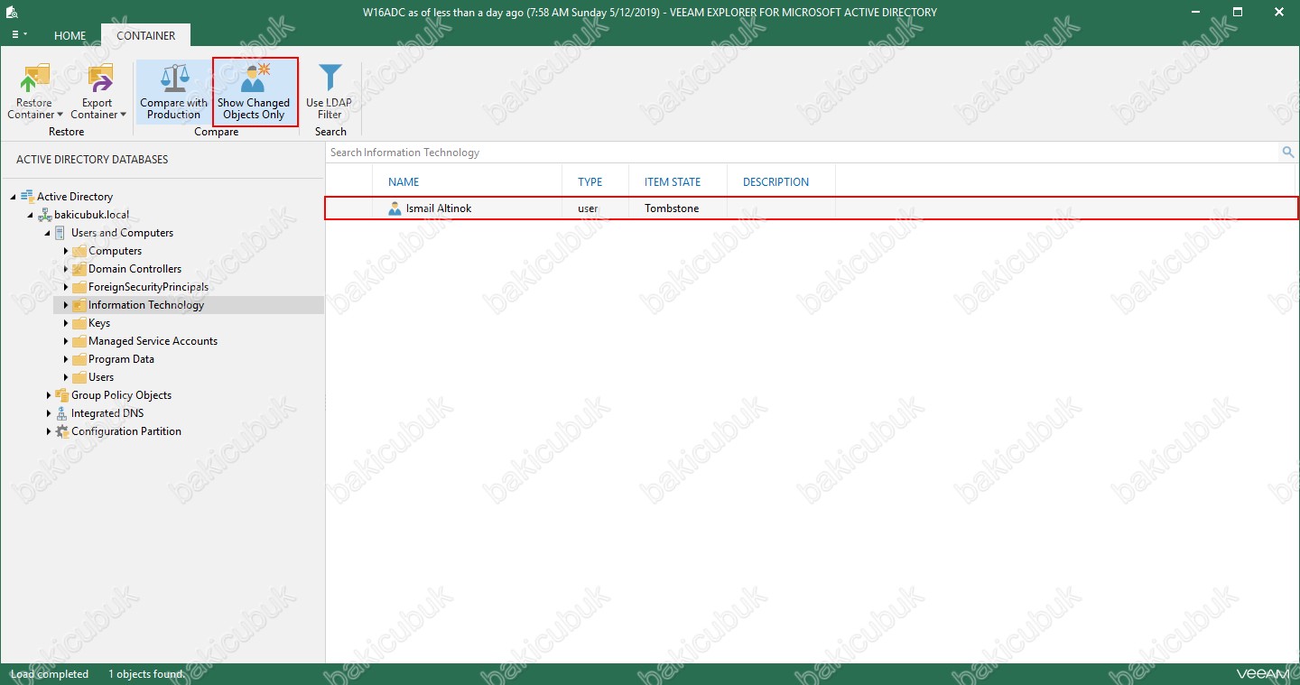Click the ForeignSecurityPrincipals folder icon
This screenshot has width=1300, height=685.
(x=79, y=287)
